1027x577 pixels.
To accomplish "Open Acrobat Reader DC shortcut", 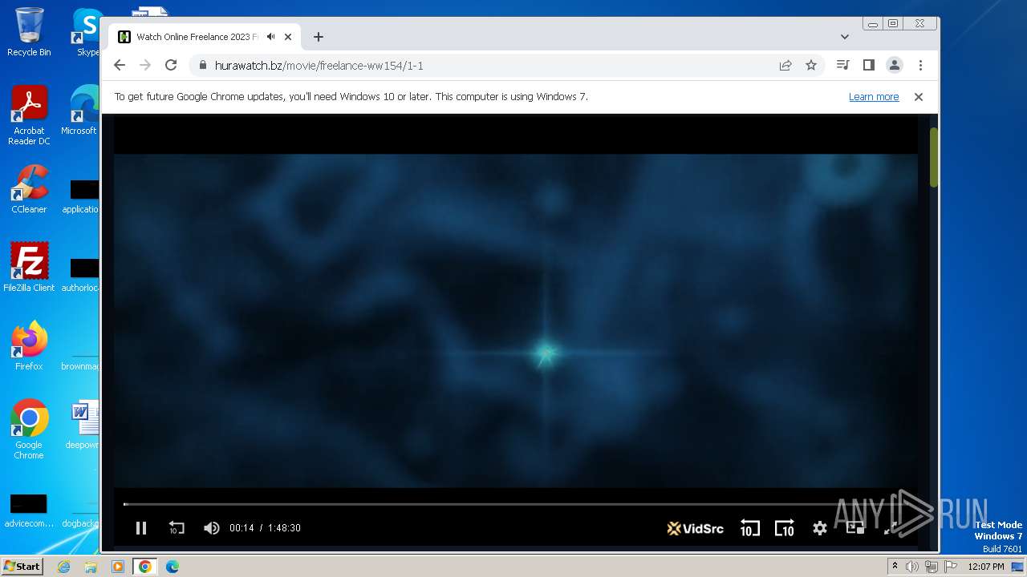I will [29, 116].
